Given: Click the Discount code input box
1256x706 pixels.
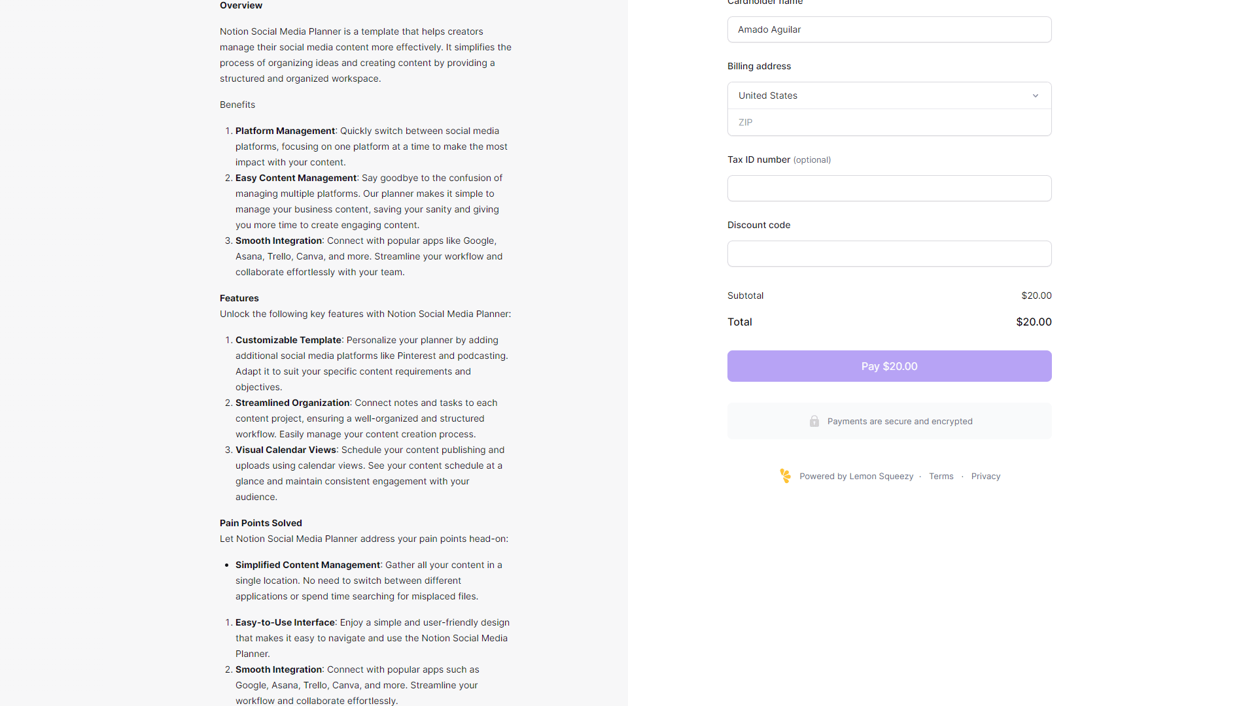Looking at the screenshot, I should 889,254.
